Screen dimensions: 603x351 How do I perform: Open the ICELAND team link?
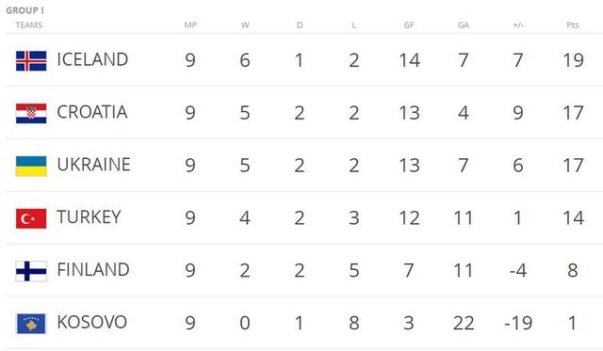(92, 59)
